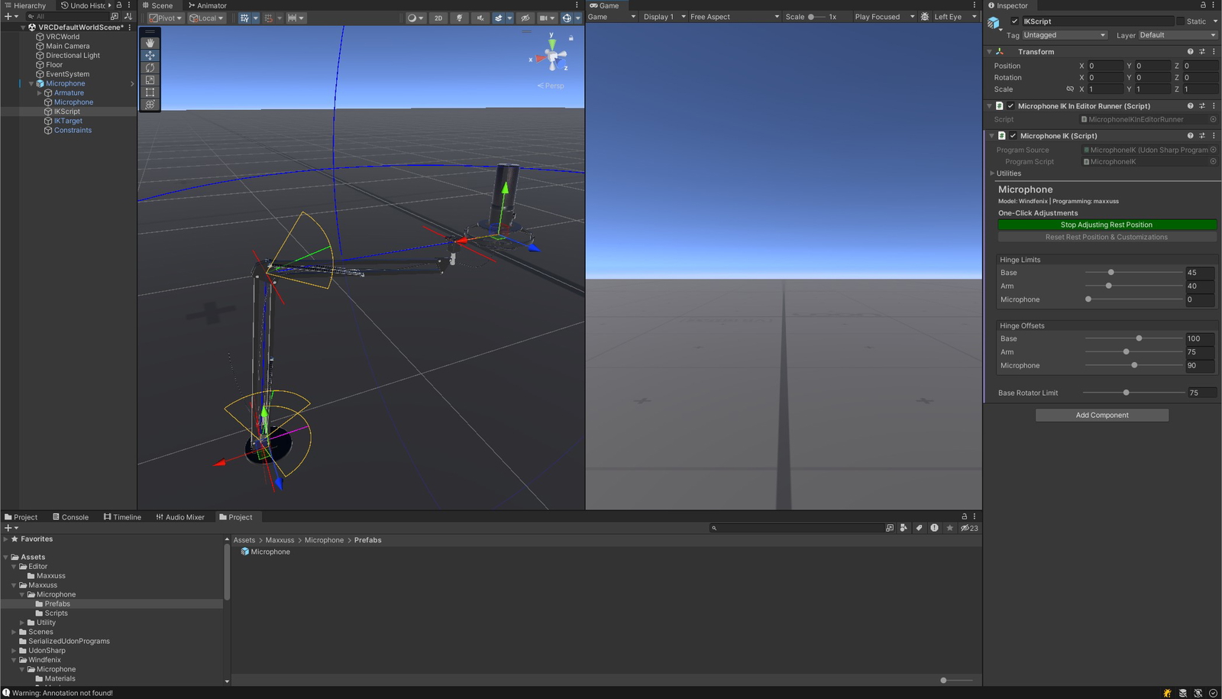
Task: Select the Hand tool in Scene view
Action: pyautogui.click(x=150, y=43)
